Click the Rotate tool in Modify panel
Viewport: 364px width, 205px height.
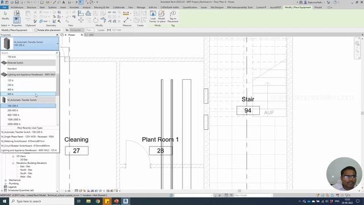click(96, 20)
